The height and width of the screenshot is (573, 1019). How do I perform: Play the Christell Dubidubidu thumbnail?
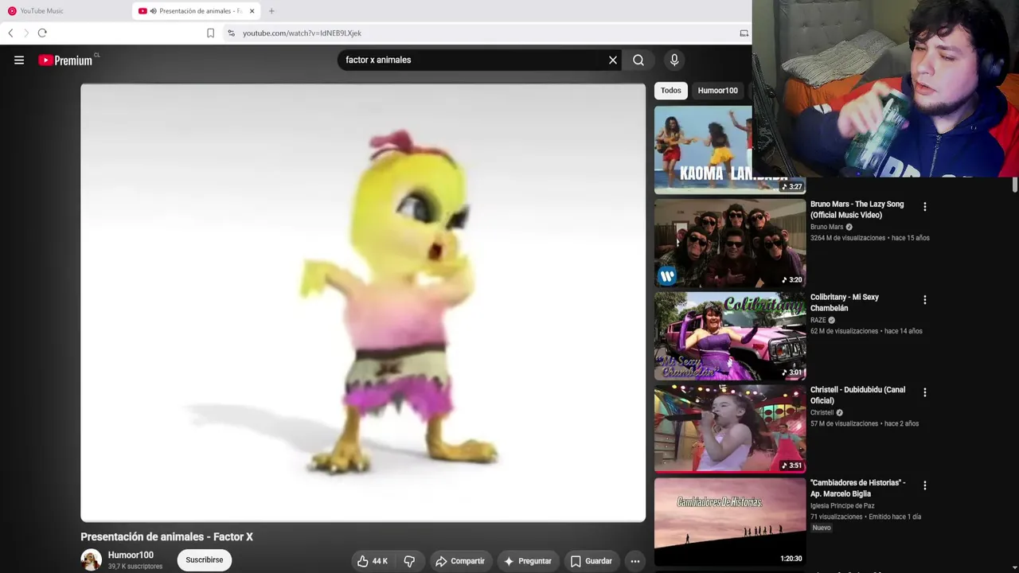click(730, 428)
